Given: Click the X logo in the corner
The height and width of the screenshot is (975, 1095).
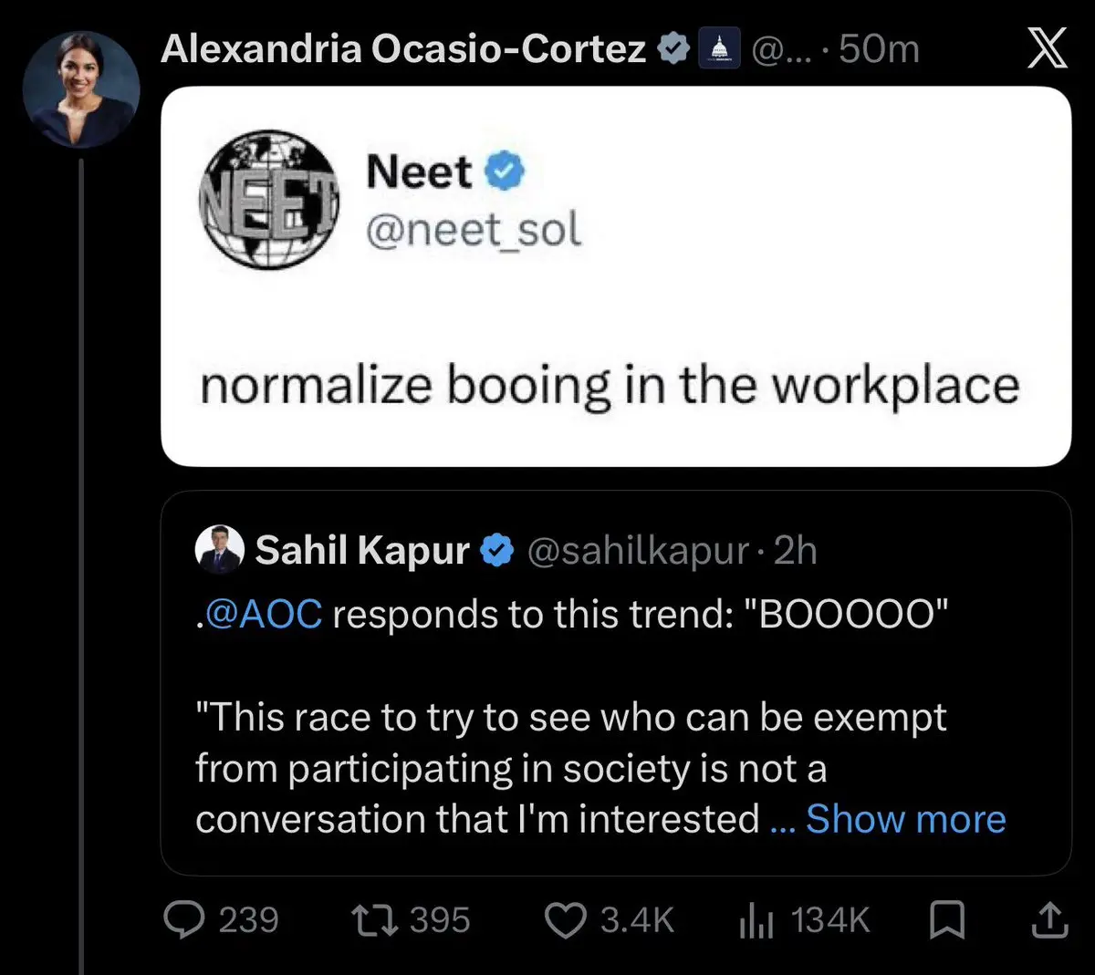Looking at the screenshot, I should tap(1047, 48).
